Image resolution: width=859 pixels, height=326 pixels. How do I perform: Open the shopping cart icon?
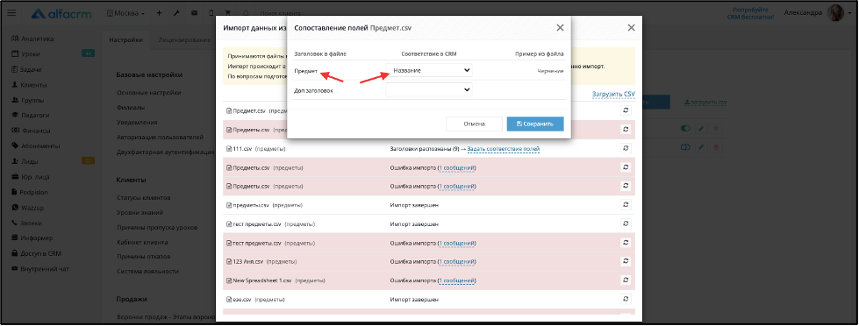(228, 13)
